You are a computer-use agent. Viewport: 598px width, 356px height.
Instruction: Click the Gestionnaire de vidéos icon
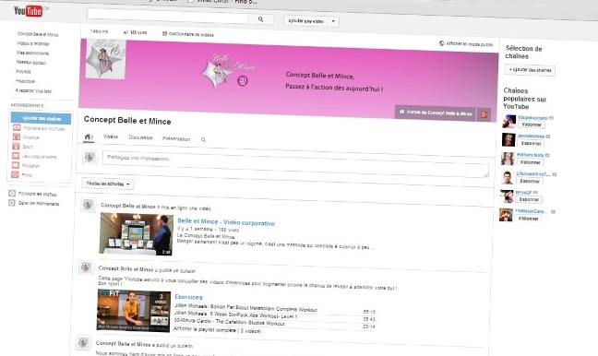click(x=165, y=33)
